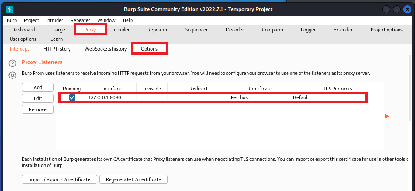Click the TLS Protocols column header
This screenshot has height=191, width=415.
pos(338,89)
